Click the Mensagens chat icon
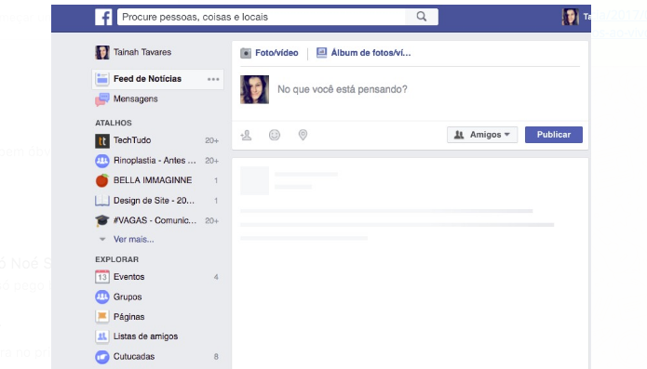The height and width of the screenshot is (369, 647). [101, 99]
